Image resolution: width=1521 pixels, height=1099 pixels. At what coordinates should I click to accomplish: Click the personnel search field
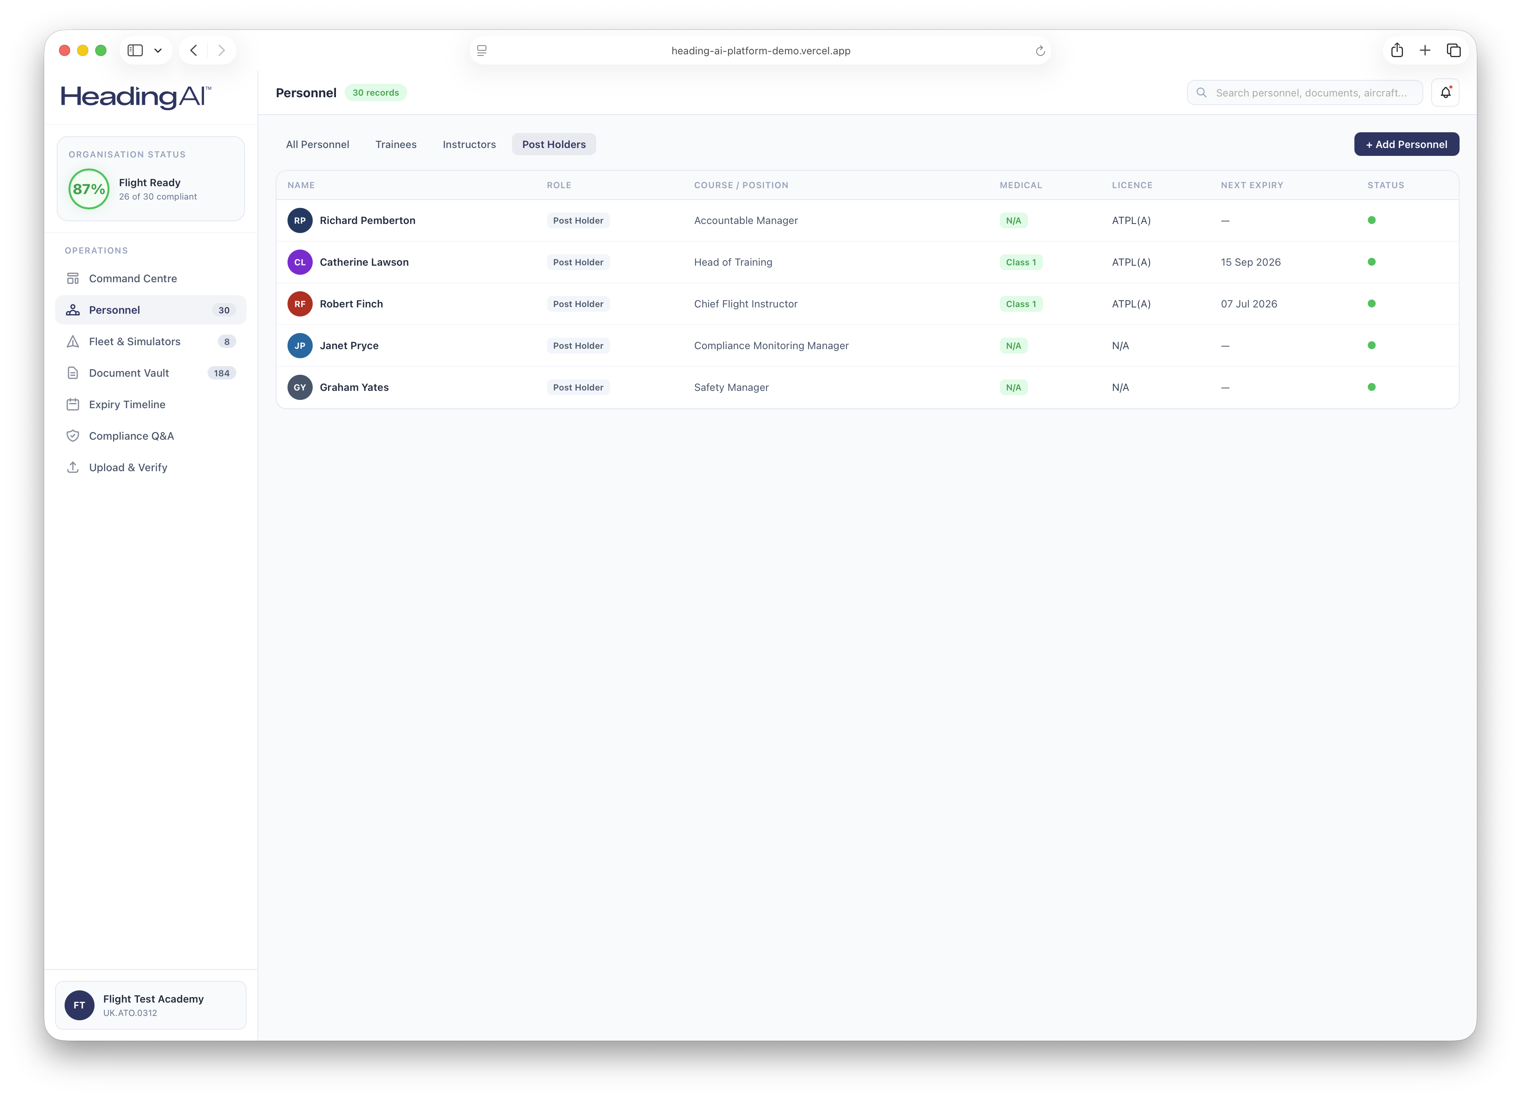(x=1304, y=93)
